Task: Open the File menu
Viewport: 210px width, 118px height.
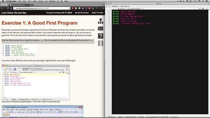Action: click(x=20, y=1)
